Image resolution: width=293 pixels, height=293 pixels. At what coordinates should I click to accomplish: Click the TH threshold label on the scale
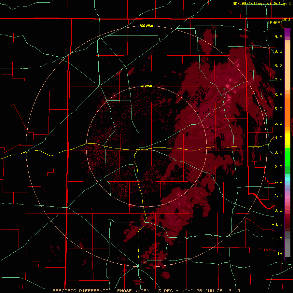[280, 254]
